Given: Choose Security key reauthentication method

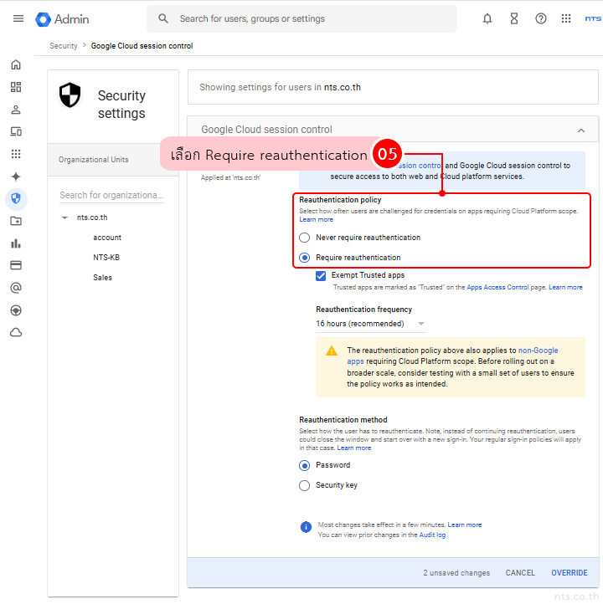Looking at the screenshot, I should 305,485.
